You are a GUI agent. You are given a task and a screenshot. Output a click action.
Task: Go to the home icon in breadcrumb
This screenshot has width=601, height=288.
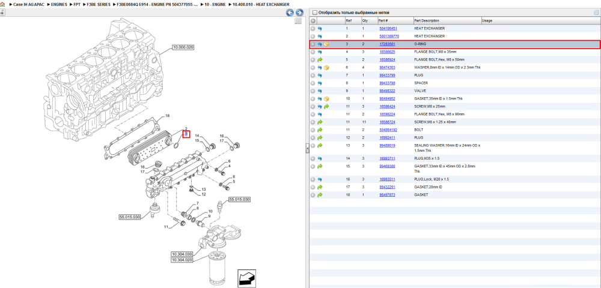point(2,5)
